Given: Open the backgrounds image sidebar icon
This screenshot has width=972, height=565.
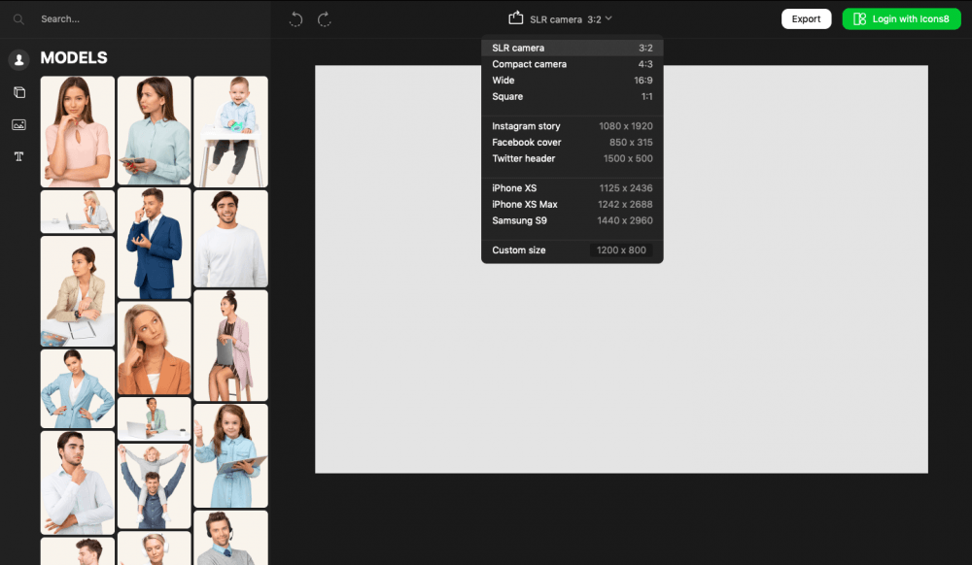Looking at the screenshot, I should pyautogui.click(x=18, y=124).
